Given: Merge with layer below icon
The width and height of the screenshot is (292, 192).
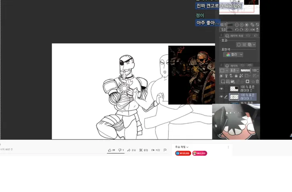Looking at the screenshot, I should click(242, 82).
